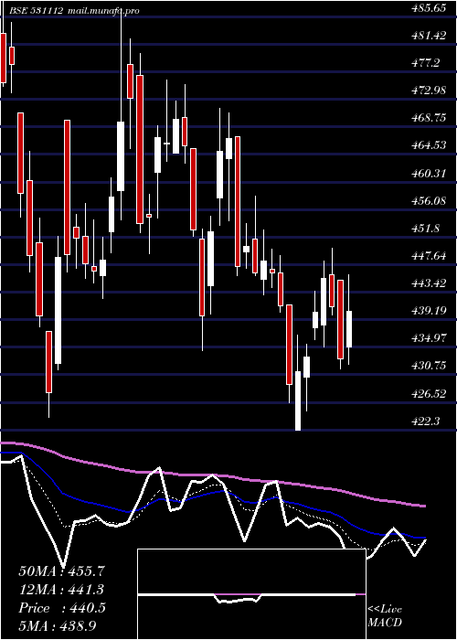The width and height of the screenshot is (457, 640).
Task: Click the 434.97 price axis label
Action: tap(429, 338)
